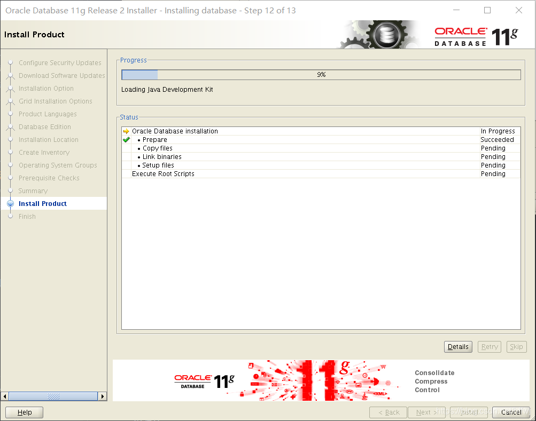Click the Oracle Database 11g header logo
Viewport: 536px width, 421px height.
(476, 36)
